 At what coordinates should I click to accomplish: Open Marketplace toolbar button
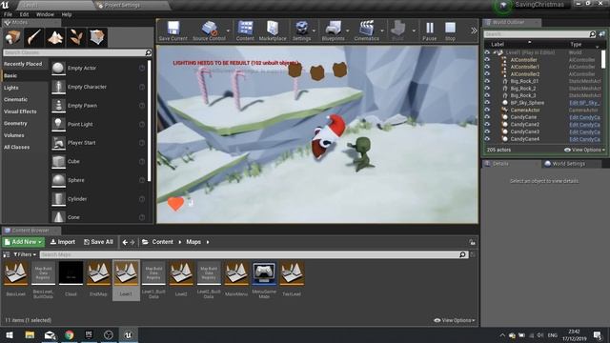(x=273, y=30)
